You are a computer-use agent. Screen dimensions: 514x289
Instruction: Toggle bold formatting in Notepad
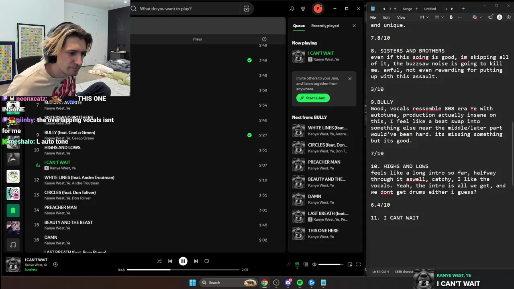point(451,17)
